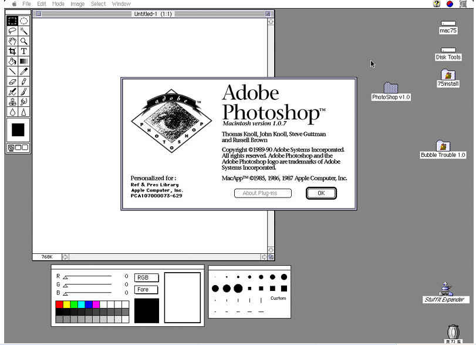Open the Select menu
The image size is (476, 345).
98,4
